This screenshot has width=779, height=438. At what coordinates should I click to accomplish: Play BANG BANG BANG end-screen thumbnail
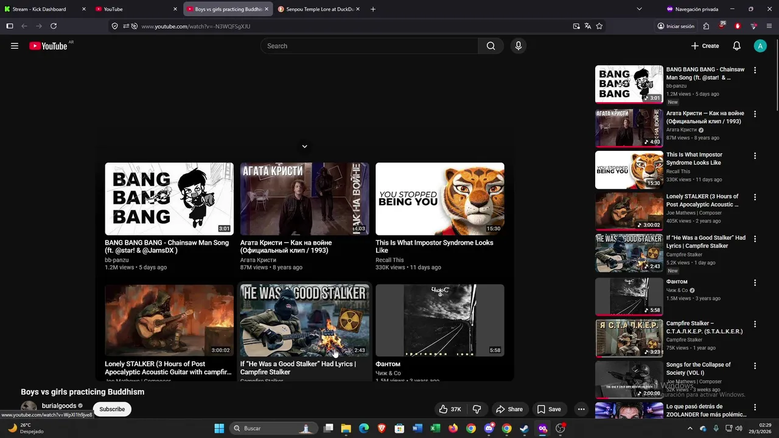coord(169,199)
